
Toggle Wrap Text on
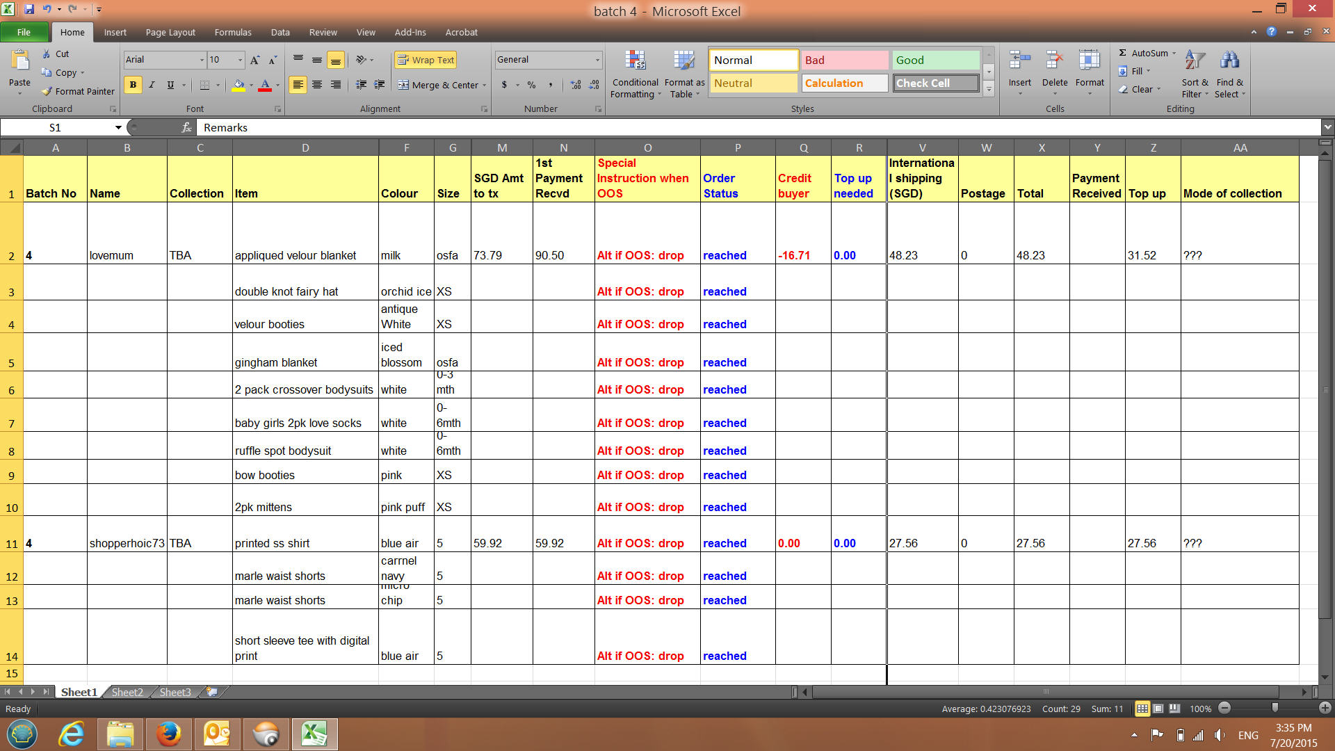pyautogui.click(x=426, y=60)
